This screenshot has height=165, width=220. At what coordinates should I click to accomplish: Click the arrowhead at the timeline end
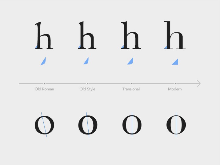[199, 83]
